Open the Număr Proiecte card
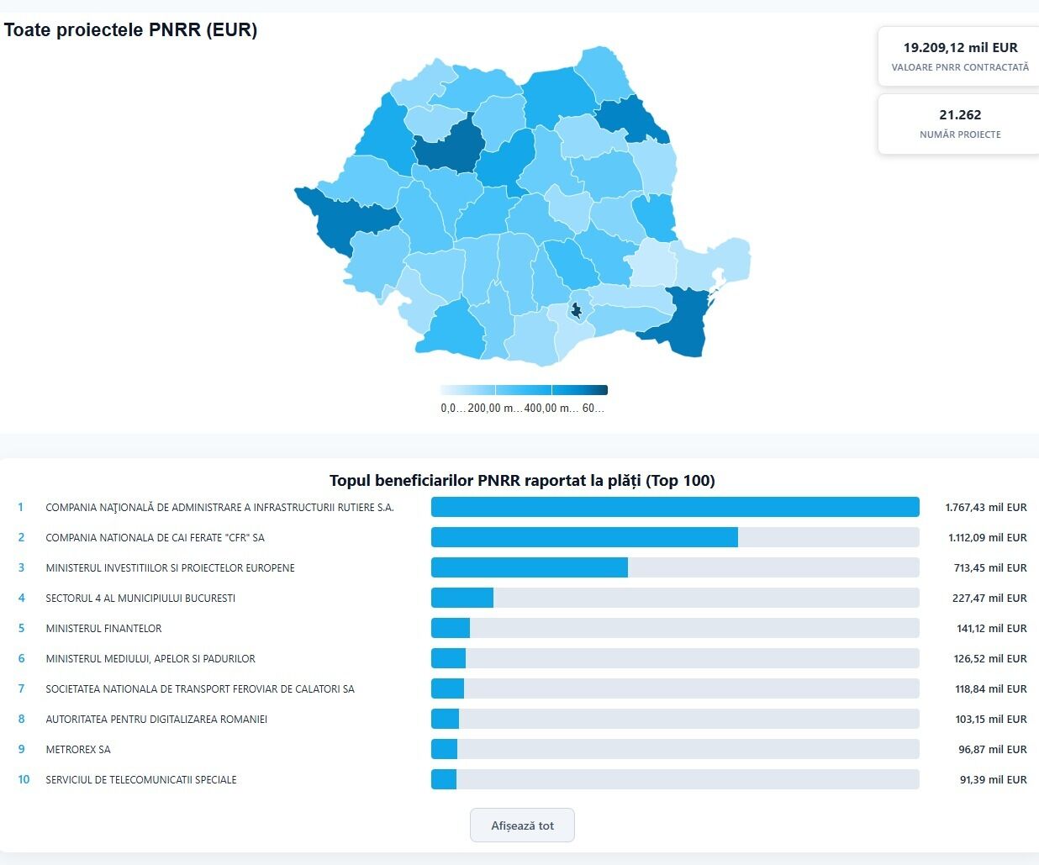Viewport: 1039px width, 865px height. pyautogui.click(x=959, y=124)
